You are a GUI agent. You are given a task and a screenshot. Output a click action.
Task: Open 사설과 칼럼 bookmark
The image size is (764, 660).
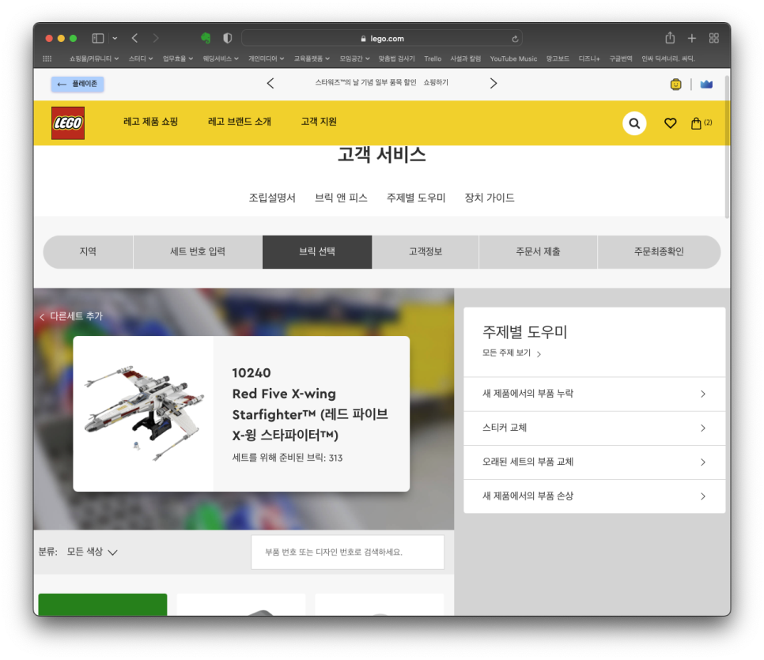(465, 58)
